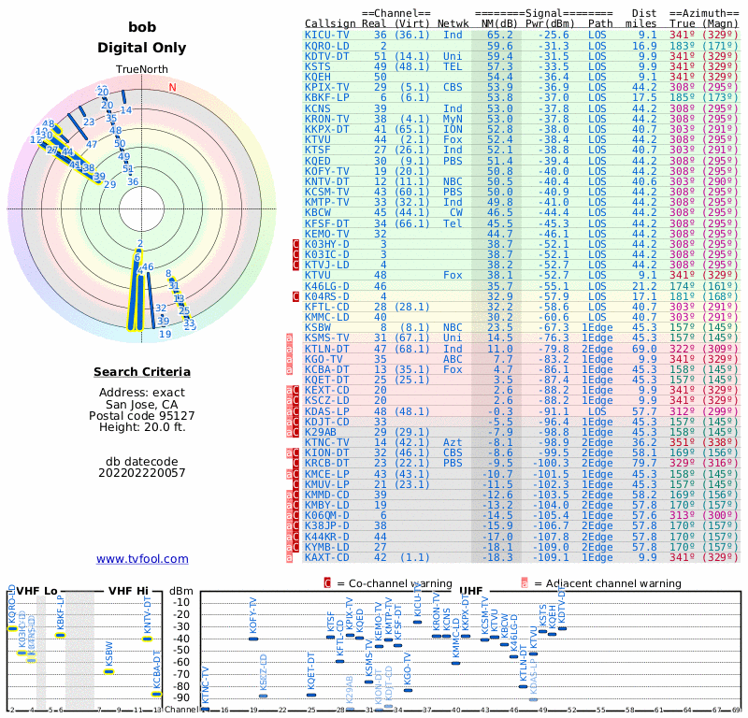748x718 pixels.
Task: Click the 'Search Criteria' heading
Action: click(x=142, y=372)
